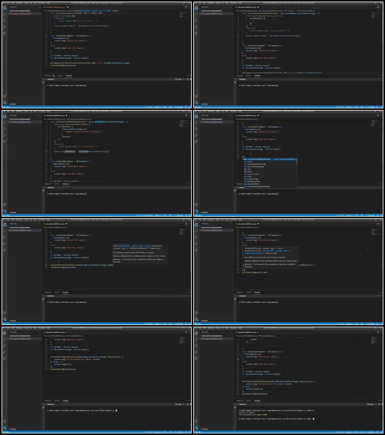The width and height of the screenshot is (385, 435).
Task: Click JavaScript language mode in top-left status bar
Action: click(x=180, y=107)
